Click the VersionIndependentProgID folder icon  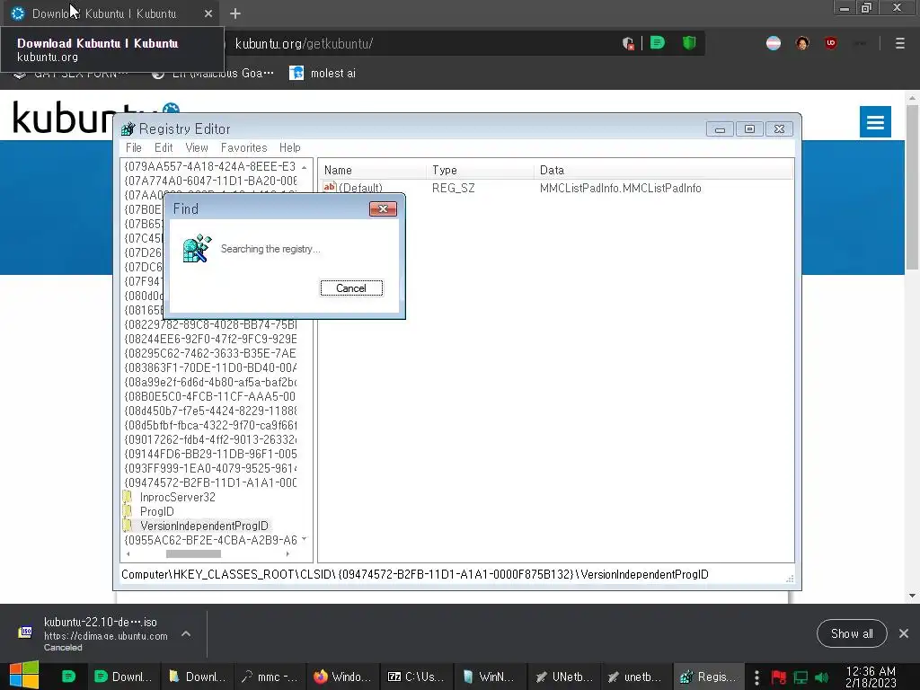[x=128, y=526]
